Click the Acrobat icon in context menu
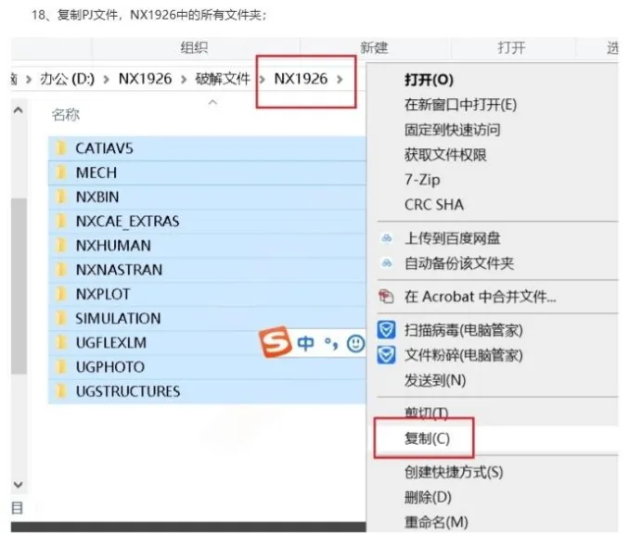 click(386, 296)
